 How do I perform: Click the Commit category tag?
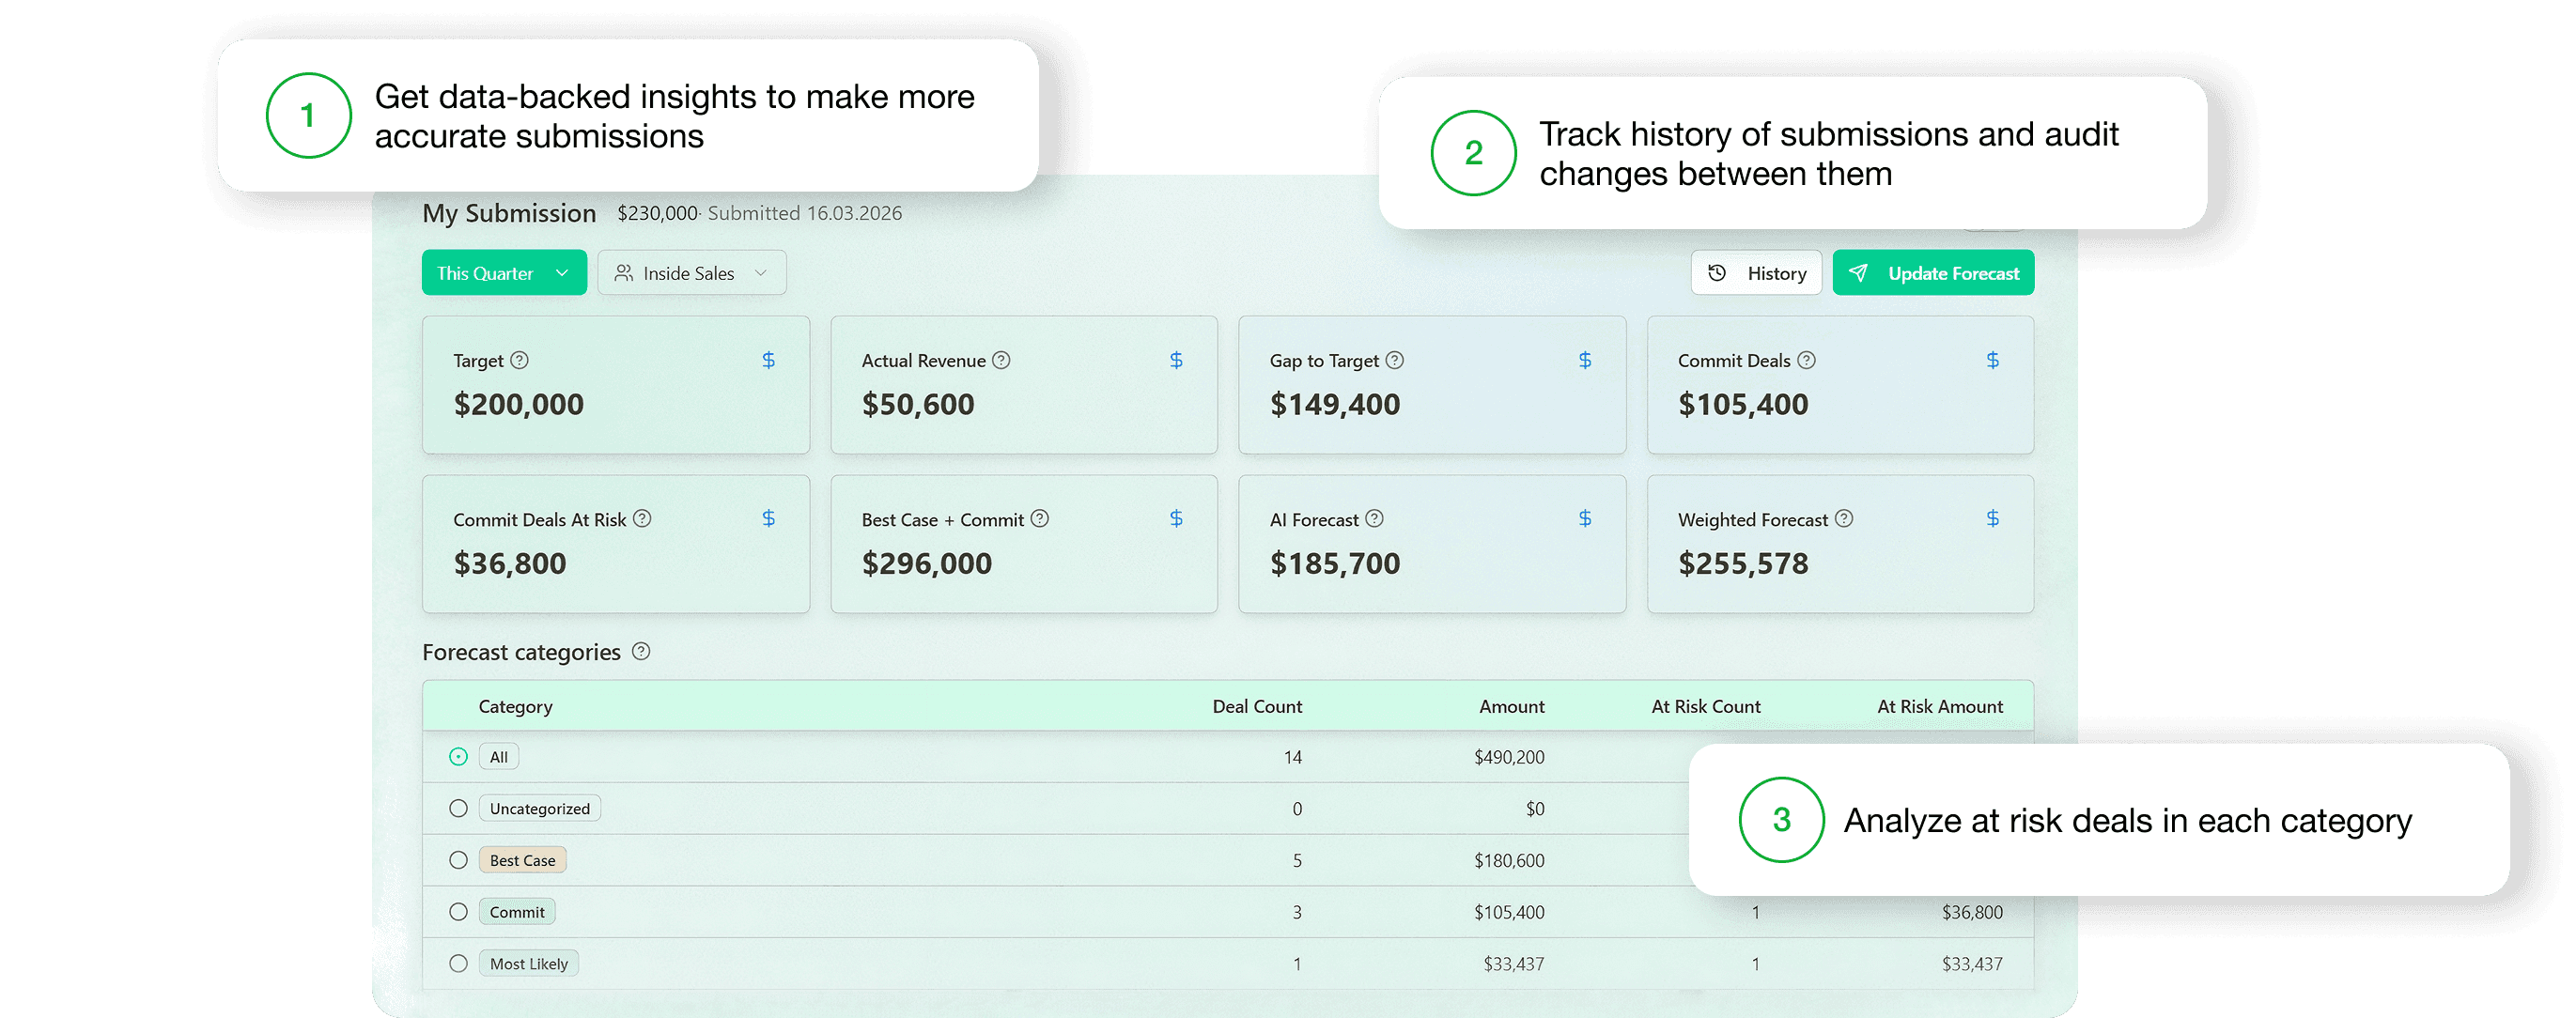(x=516, y=912)
